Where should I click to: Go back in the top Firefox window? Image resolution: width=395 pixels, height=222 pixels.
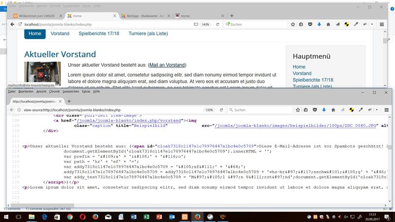(x=12, y=24)
